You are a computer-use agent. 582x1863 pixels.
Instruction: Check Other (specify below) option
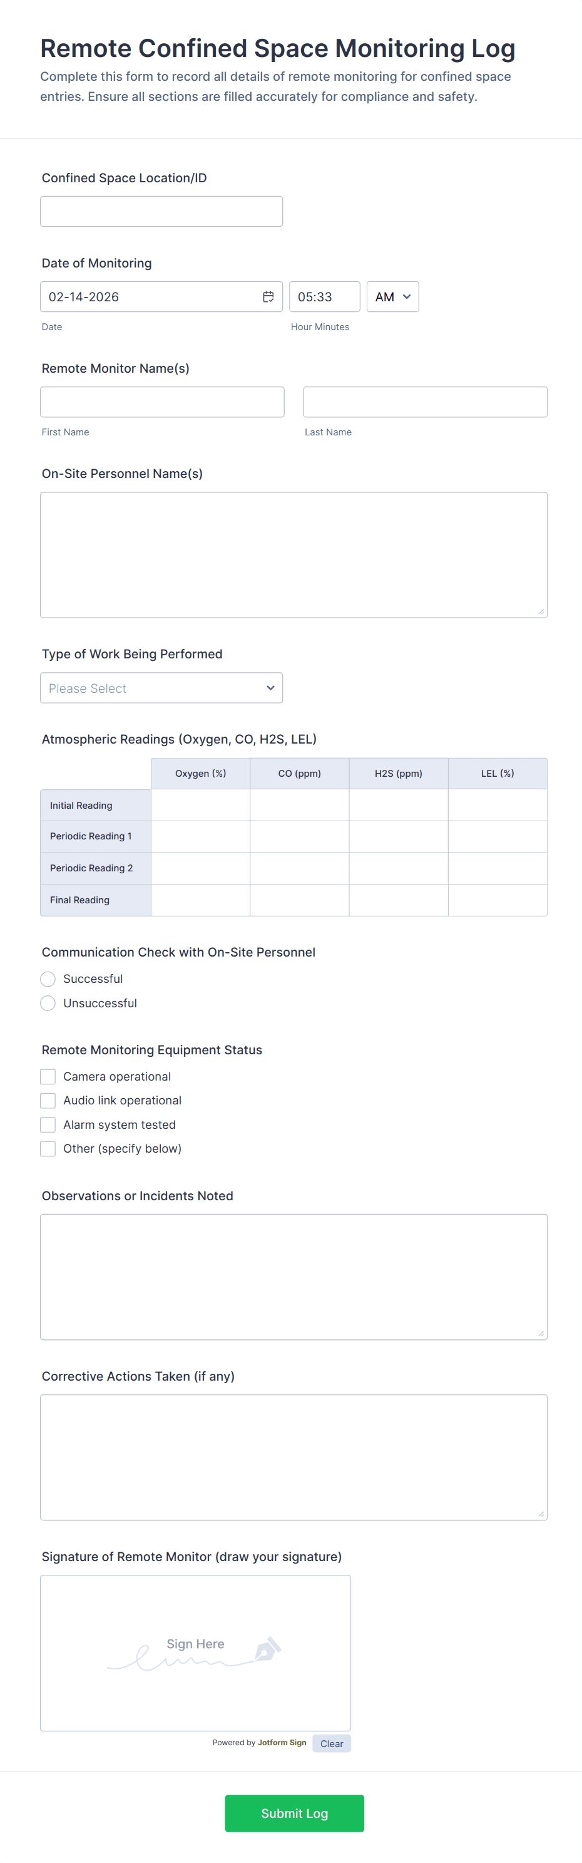[x=48, y=1148]
